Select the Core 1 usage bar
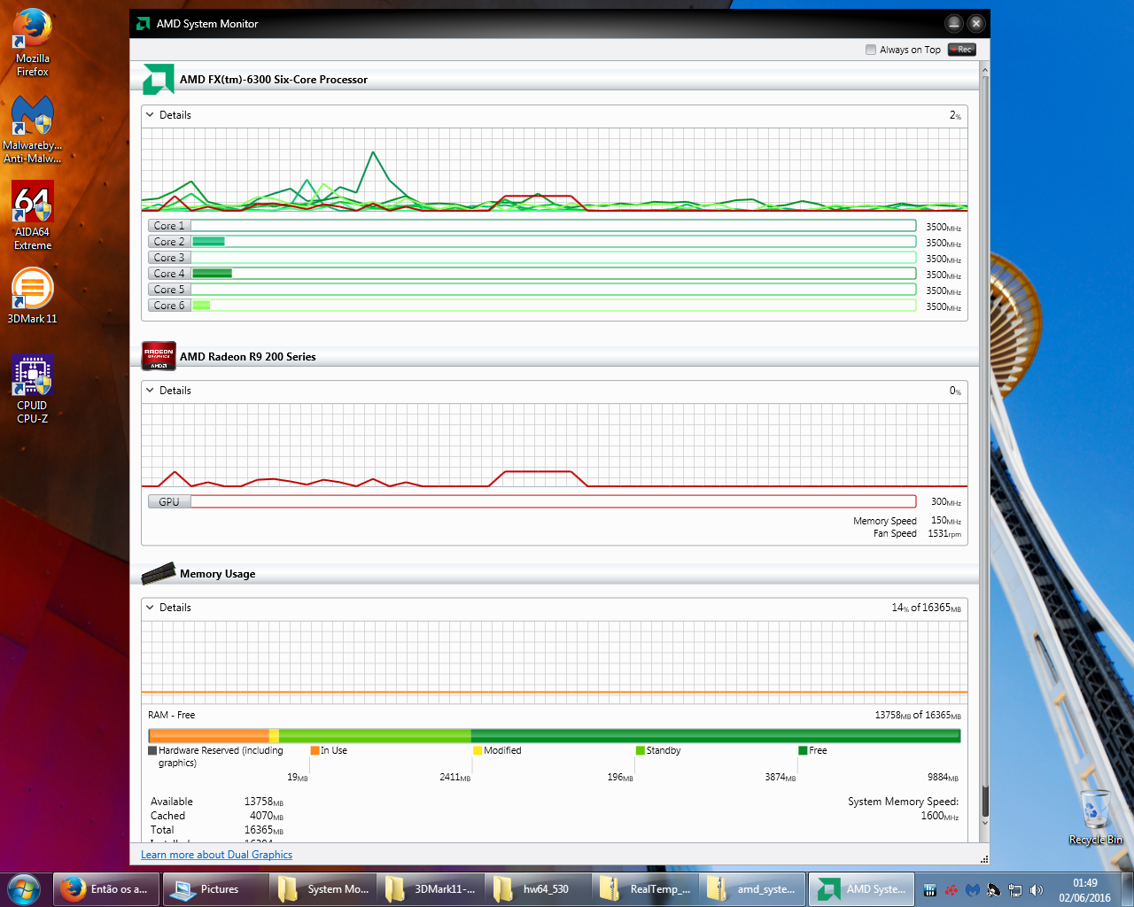Image resolution: width=1134 pixels, height=907 pixels. pos(554,226)
